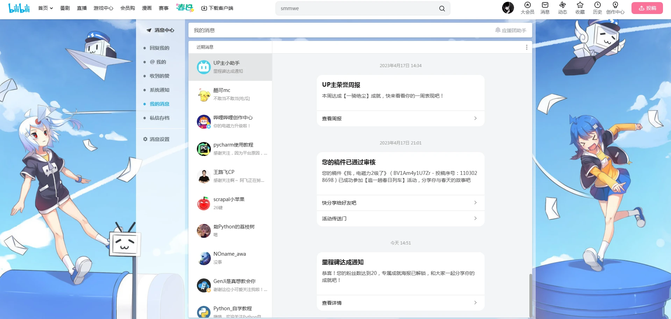The image size is (671, 319).
Task: Select 回复我的 in sidebar
Action: coord(159,48)
